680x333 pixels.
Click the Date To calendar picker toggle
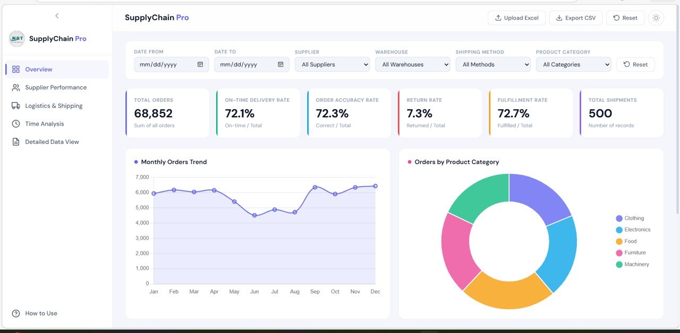click(281, 64)
